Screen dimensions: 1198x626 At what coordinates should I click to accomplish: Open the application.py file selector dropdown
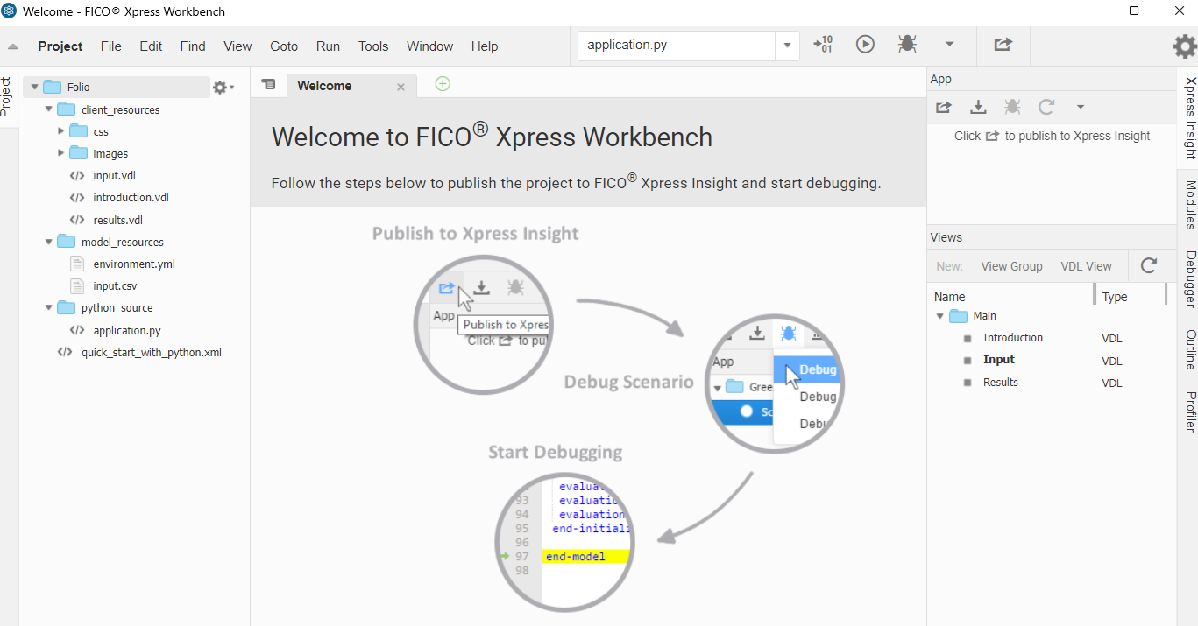click(786, 46)
